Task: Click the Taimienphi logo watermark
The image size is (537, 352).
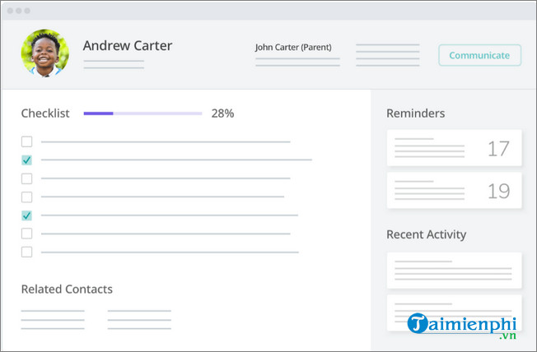Action: 465,325
